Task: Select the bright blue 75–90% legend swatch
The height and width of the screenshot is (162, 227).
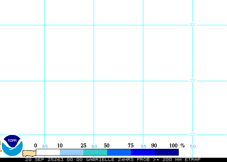Action: 143,152
